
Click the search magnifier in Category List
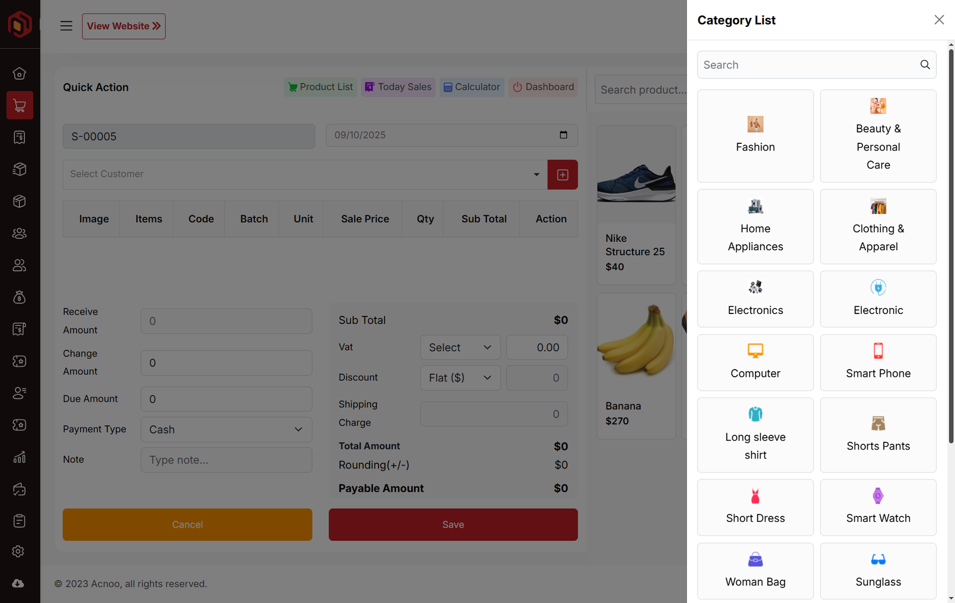click(x=925, y=64)
